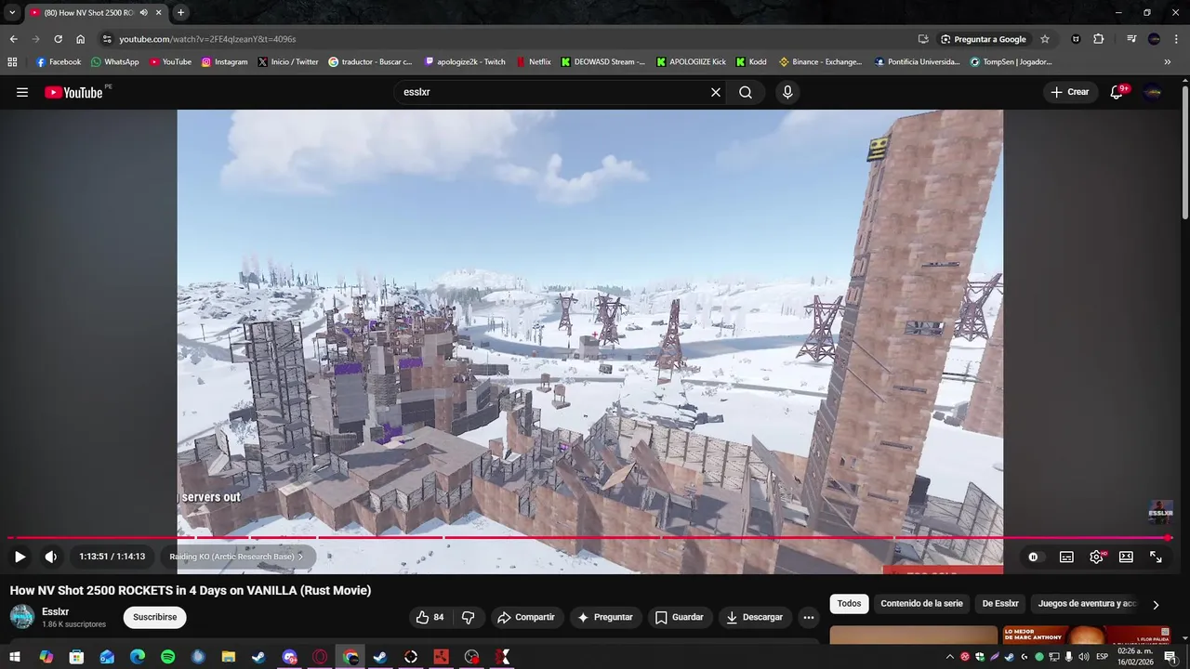Click the magnifying glass search button

746,92
